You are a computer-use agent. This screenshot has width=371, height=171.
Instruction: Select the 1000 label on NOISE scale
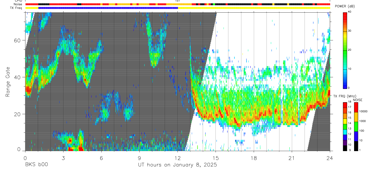[363, 121]
